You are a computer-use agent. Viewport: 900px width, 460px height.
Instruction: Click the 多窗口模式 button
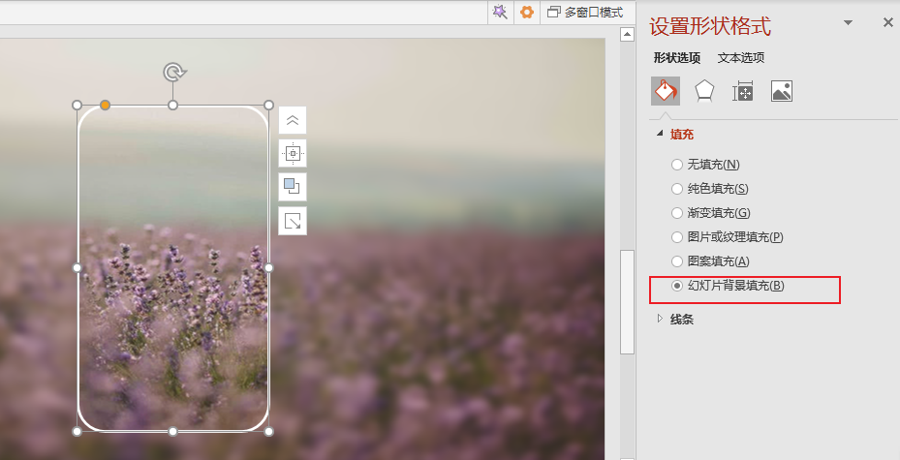click(585, 12)
